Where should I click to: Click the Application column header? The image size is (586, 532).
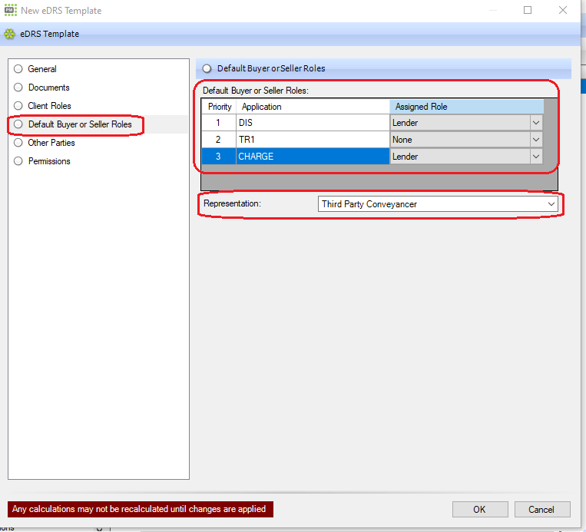[313, 107]
